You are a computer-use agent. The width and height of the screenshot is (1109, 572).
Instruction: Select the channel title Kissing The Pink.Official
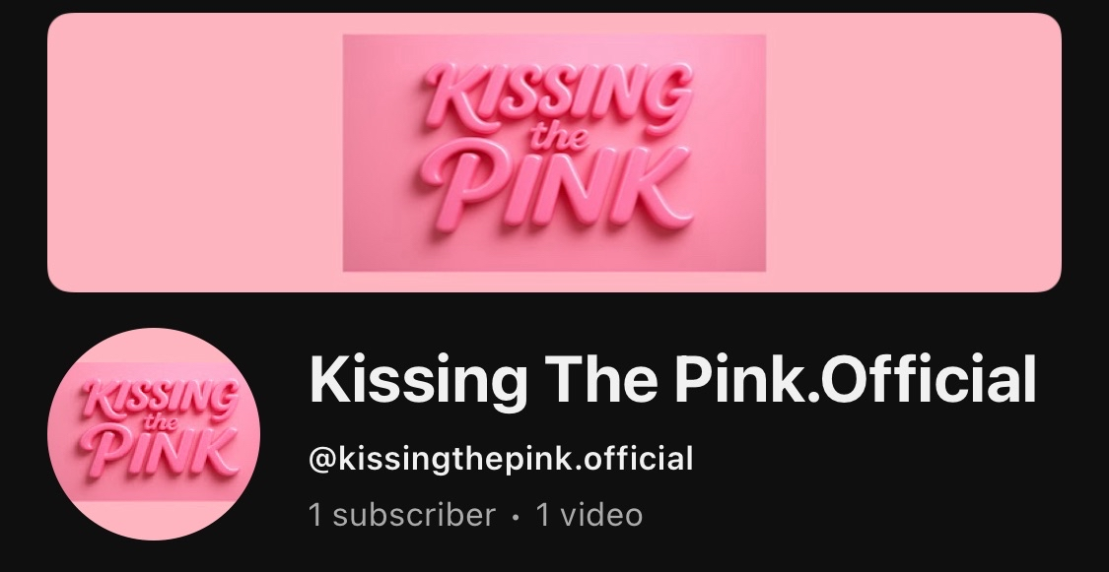[672, 380]
